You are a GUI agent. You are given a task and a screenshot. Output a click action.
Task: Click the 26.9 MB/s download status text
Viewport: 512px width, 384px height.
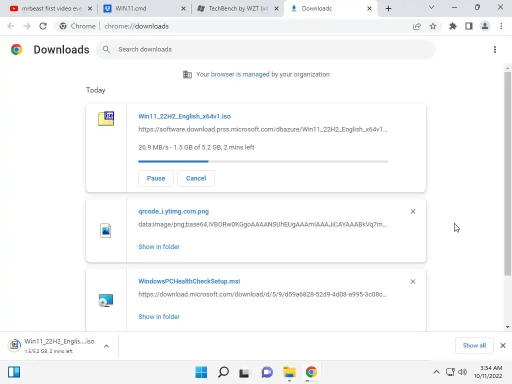pyautogui.click(x=196, y=147)
